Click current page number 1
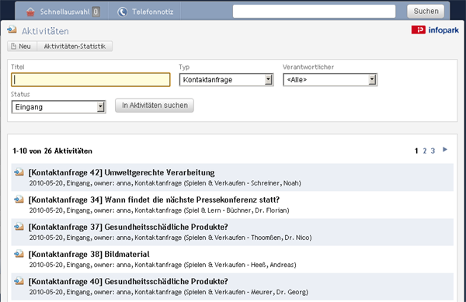The width and height of the screenshot is (466, 302). (x=416, y=151)
